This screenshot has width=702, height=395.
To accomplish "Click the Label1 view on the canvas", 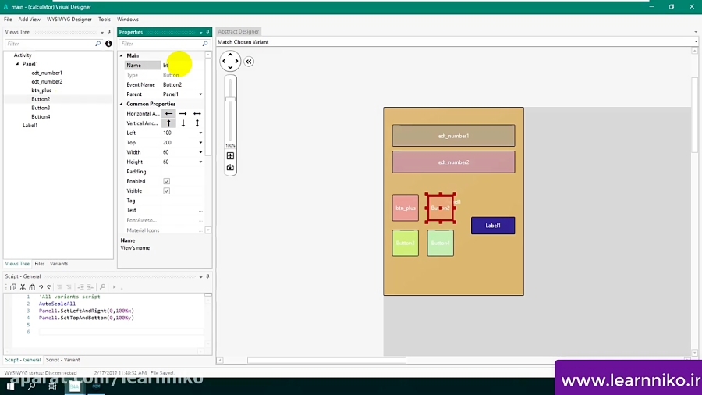I will click(493, 226).
